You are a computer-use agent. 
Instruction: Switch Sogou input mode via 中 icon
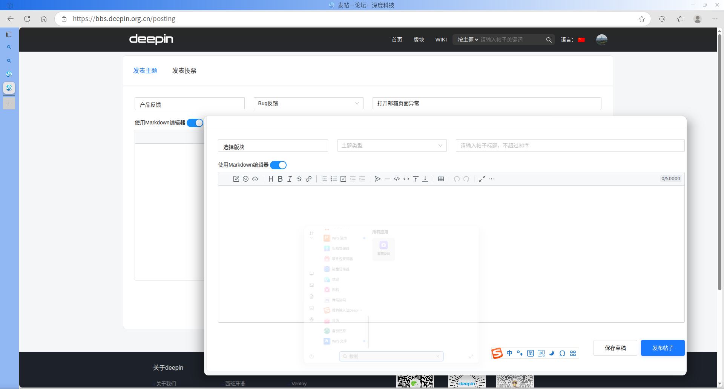(x=509, y=353)
